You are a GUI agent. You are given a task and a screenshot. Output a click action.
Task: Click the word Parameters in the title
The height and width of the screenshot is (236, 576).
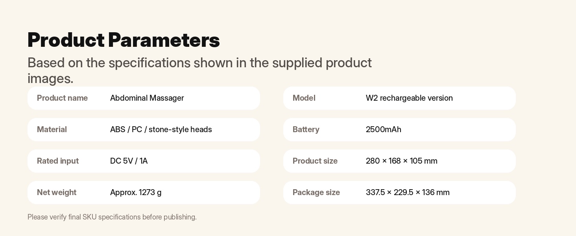[x=164, y=40]
